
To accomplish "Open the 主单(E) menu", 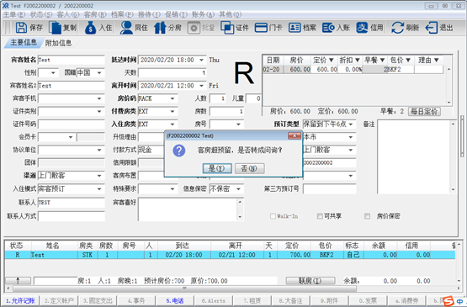I will (14, 14).
